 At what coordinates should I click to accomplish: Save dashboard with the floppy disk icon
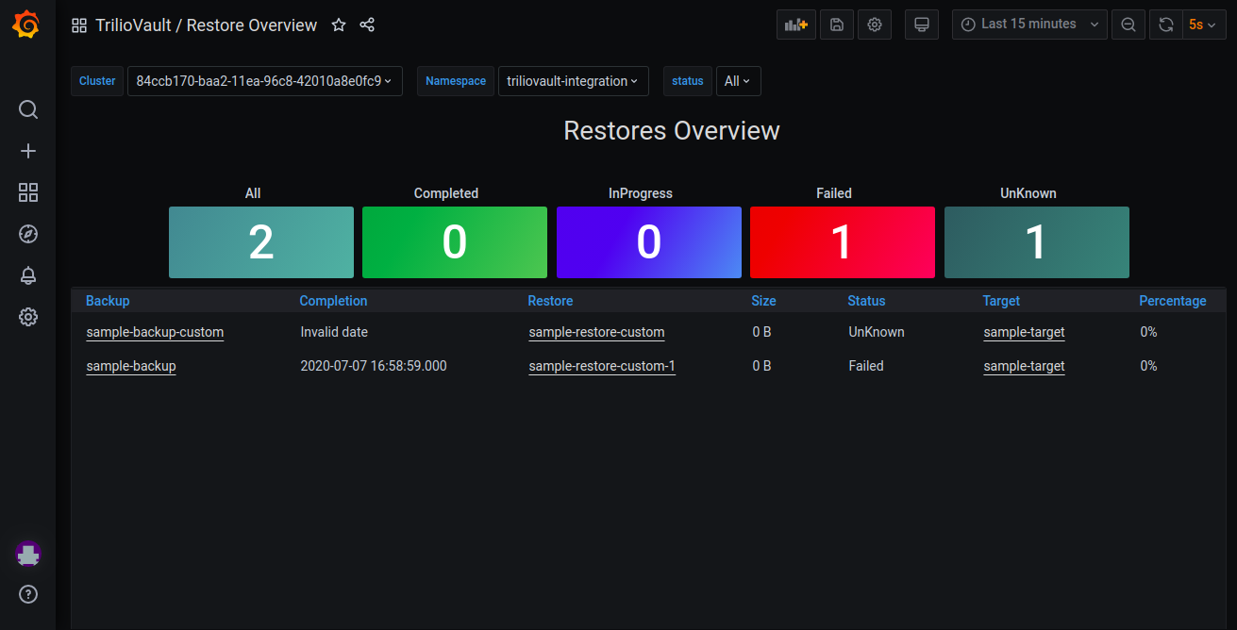tap(836, 25)
